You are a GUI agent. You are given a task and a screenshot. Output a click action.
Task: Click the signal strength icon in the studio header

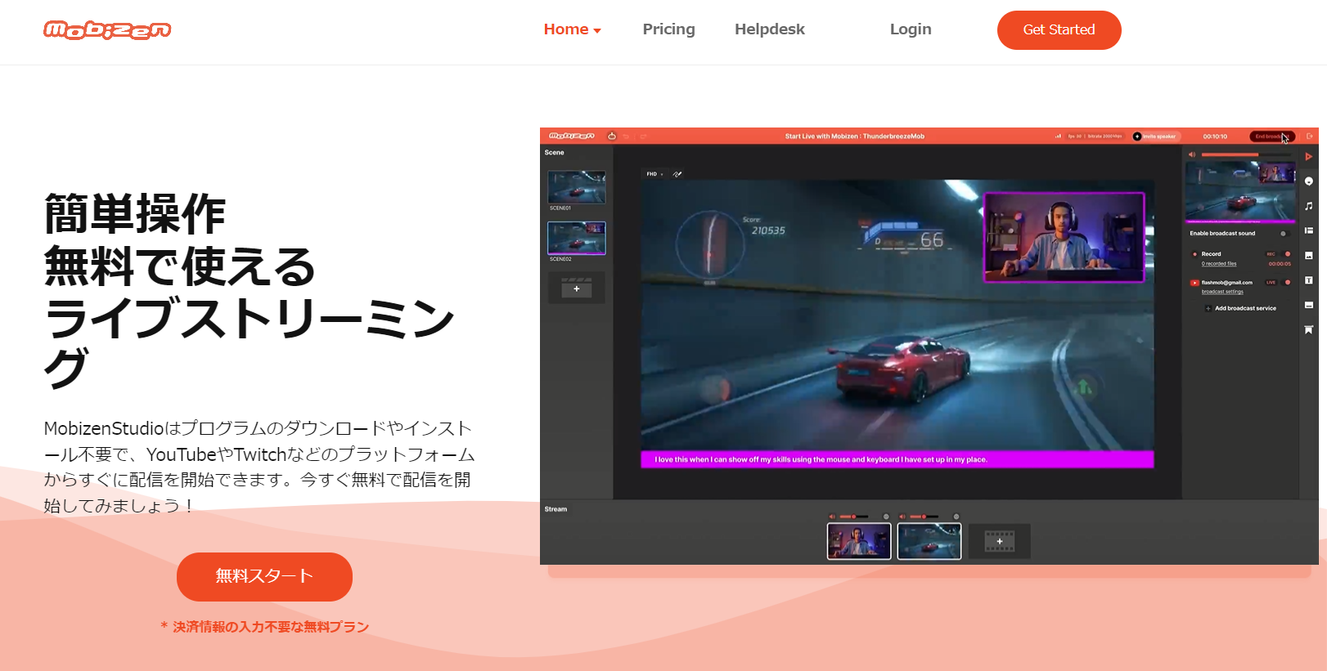pyautogui.click(x=1058, y=136)
